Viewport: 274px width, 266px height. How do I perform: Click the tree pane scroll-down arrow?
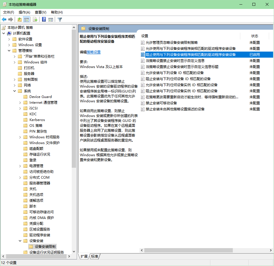(x=74, y=252)
